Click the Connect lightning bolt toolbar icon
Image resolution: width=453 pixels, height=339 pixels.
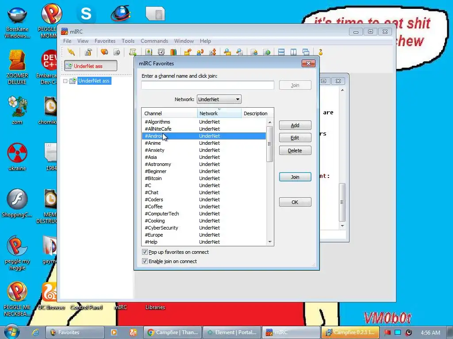coord(71,52)
